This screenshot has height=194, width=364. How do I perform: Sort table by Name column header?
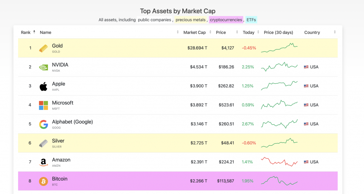pos(45,32)
